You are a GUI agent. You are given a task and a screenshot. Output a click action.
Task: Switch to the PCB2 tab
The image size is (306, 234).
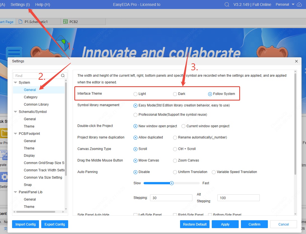(x=83, y=22)
